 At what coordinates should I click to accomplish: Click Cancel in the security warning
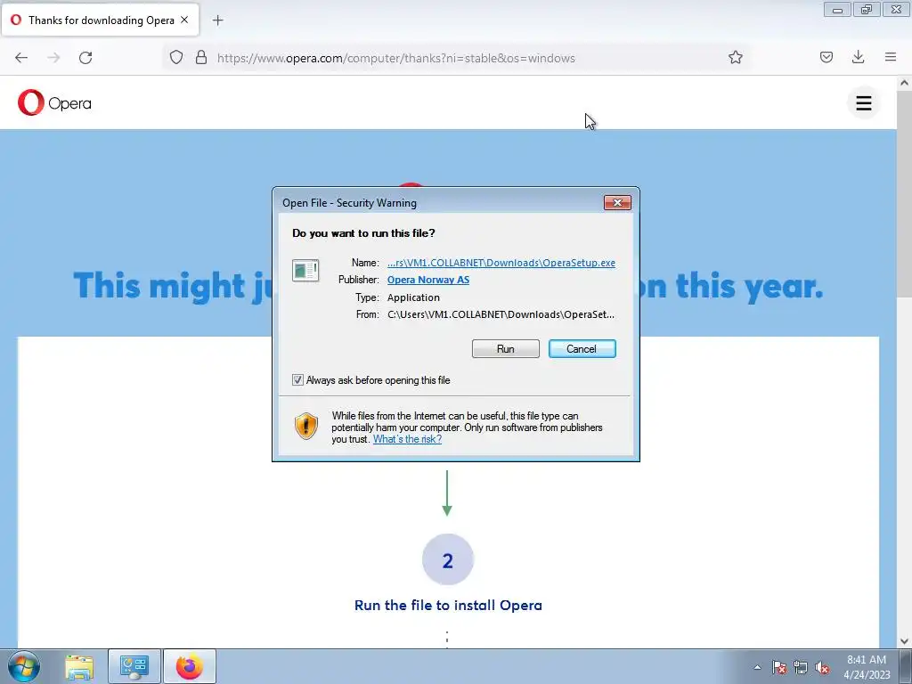click(x=582, y=348)
